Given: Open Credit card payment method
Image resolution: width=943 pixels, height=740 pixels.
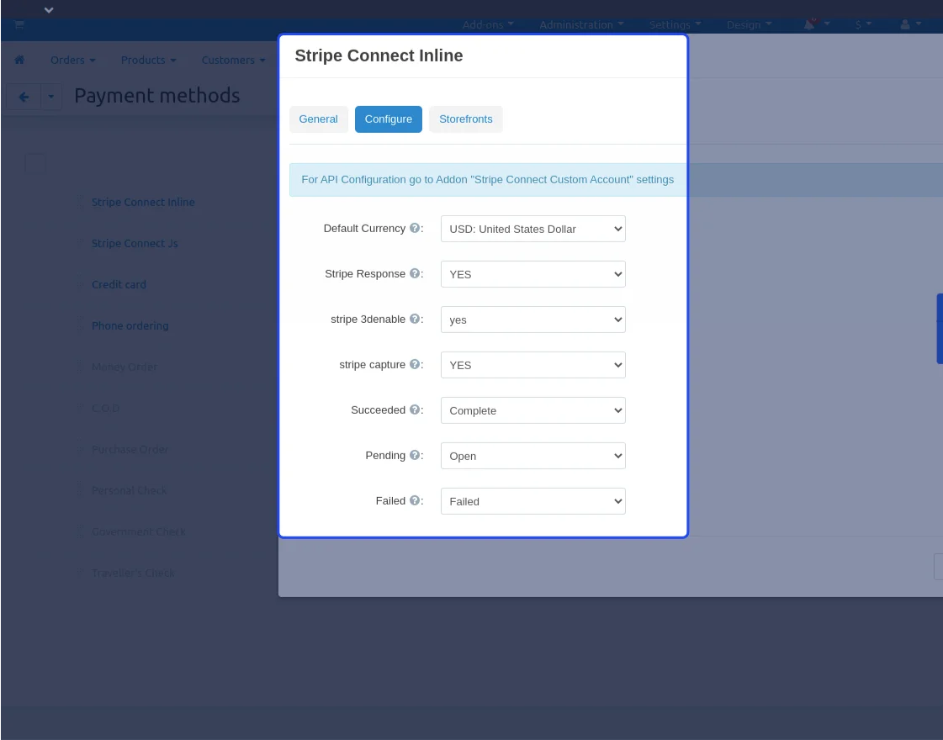Looking at the screenshot, I should point(119,284).
